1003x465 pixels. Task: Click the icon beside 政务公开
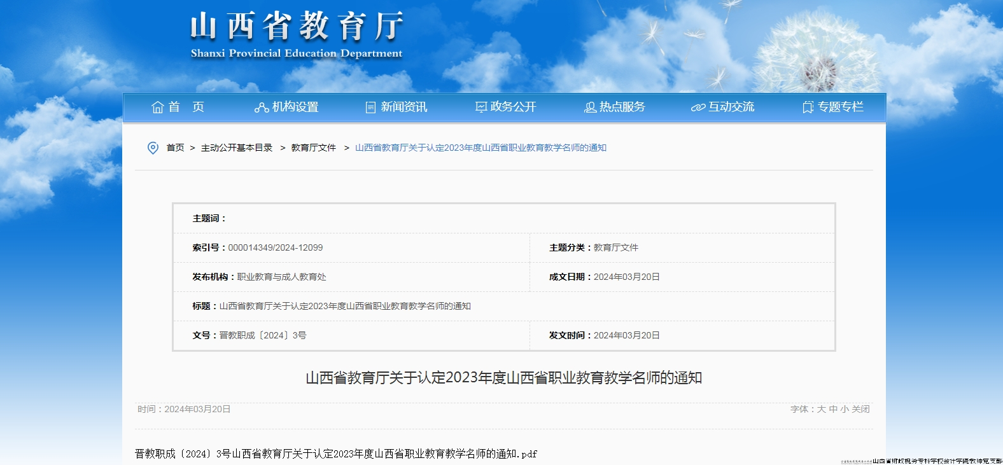(x=481, y=108)
